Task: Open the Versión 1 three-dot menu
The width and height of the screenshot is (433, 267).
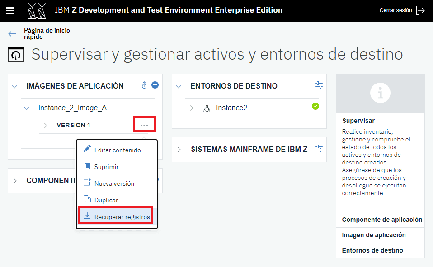Action: (144, 125)
